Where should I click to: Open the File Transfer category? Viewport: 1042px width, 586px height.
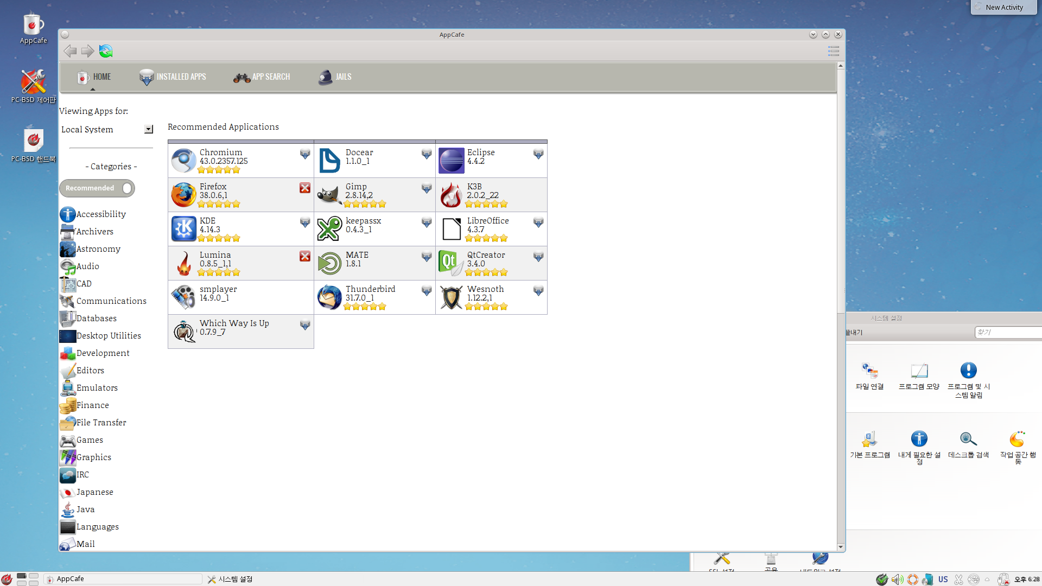coord(93,423)
